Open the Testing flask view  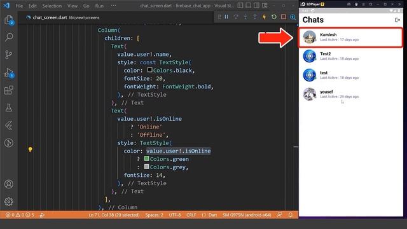click(8, 108)
